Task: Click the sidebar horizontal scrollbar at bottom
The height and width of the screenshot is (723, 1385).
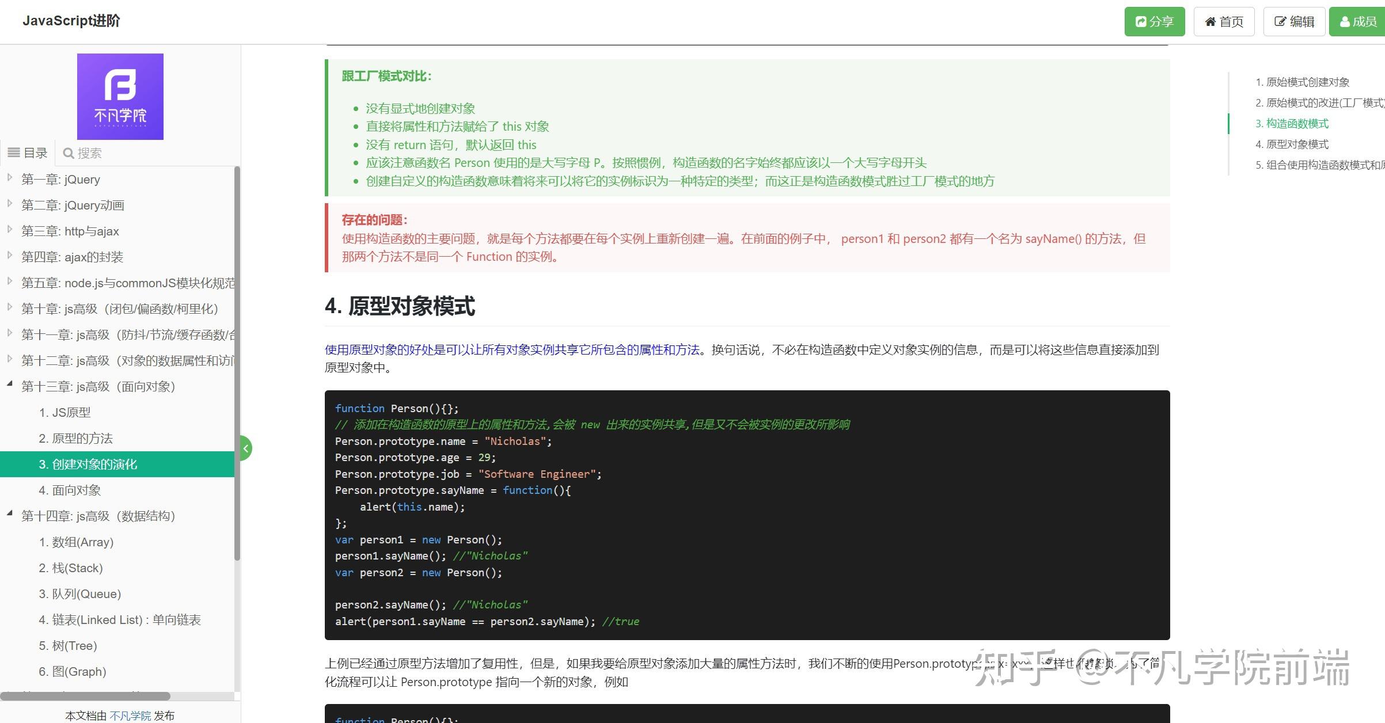Action: coord(85,696)
